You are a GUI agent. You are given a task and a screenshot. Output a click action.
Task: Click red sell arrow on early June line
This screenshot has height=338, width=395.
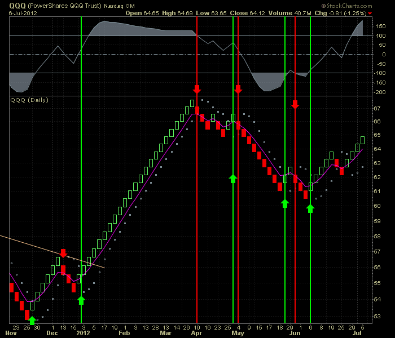(x=295, y=104)
